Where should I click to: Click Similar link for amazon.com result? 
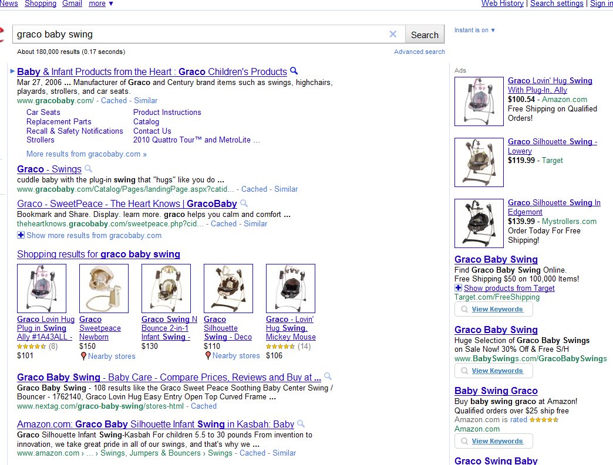[284, 453]
